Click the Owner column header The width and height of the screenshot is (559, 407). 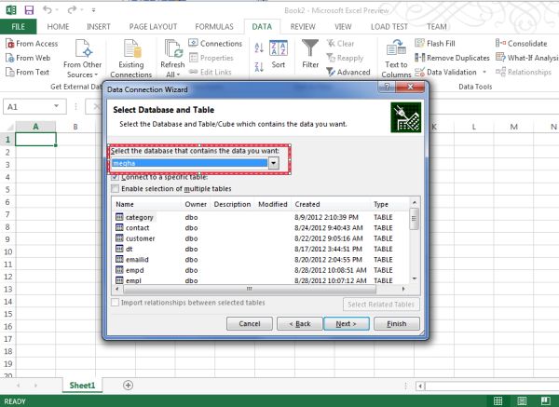pos(196,204)
